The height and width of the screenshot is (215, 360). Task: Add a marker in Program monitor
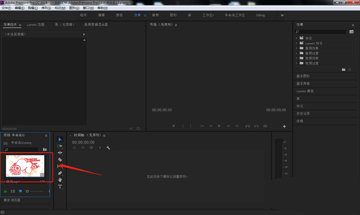(x=173, y=126)
